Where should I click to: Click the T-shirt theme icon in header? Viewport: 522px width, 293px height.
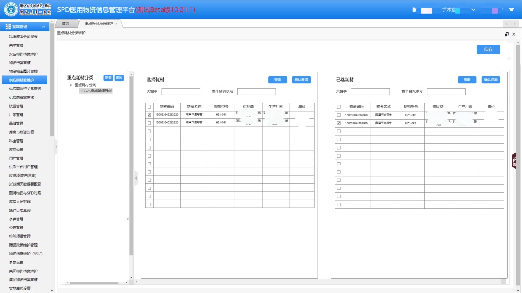pos(511,10)
